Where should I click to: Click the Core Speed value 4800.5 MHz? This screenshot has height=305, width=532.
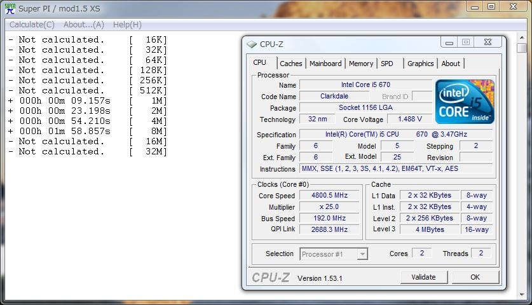tap(329, 196)
